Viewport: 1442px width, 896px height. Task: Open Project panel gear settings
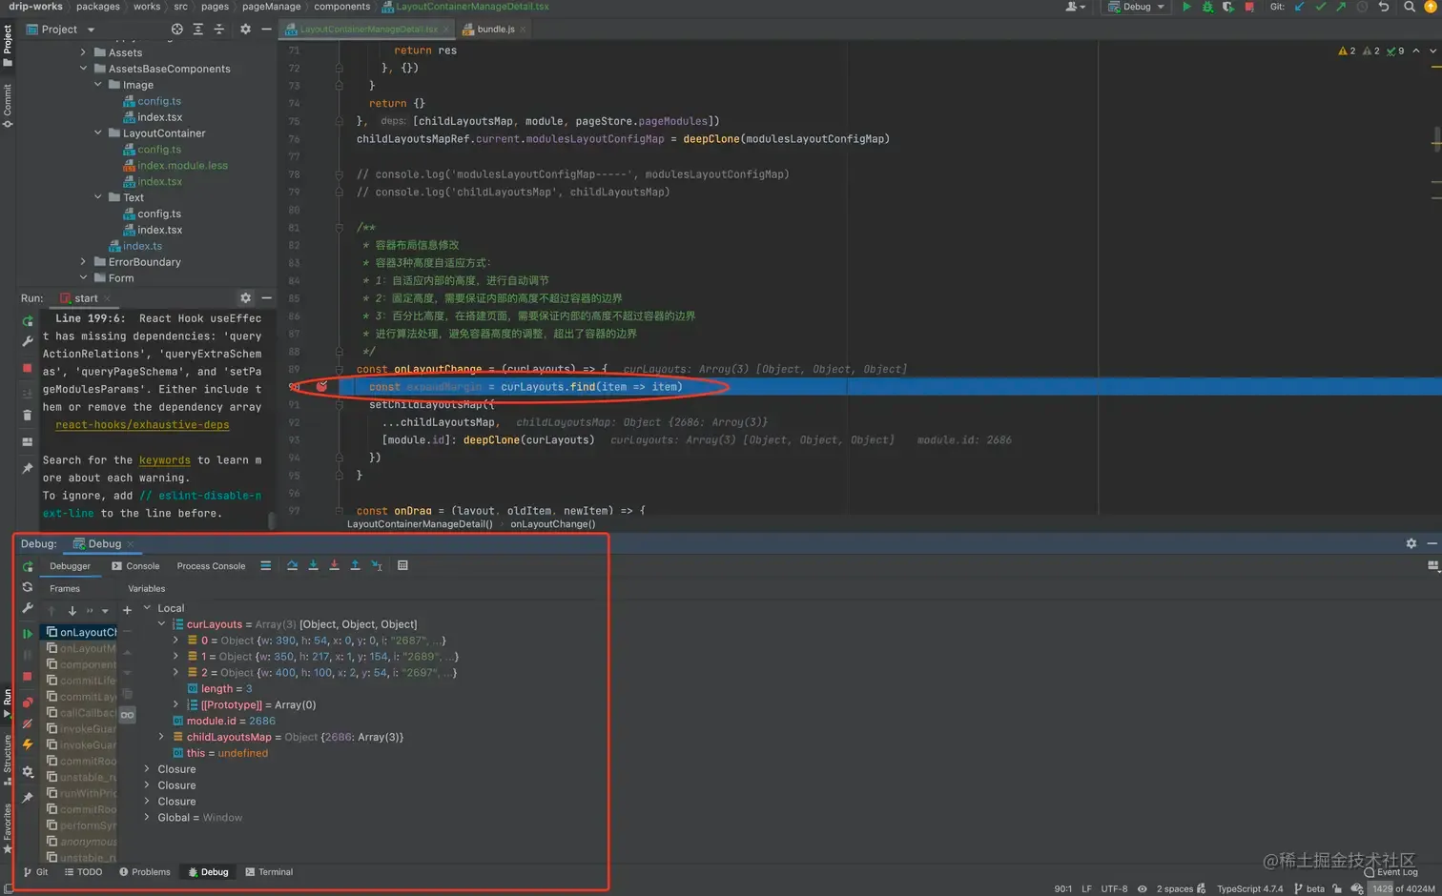(x=245, y=30)
